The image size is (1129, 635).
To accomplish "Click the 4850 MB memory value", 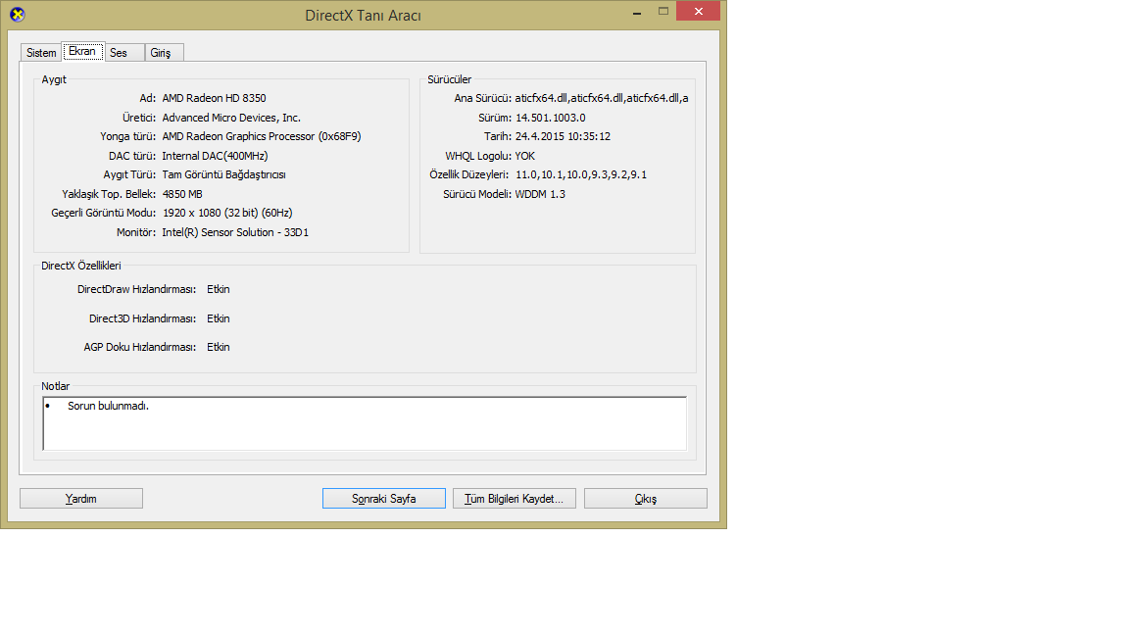I will 182,194.
